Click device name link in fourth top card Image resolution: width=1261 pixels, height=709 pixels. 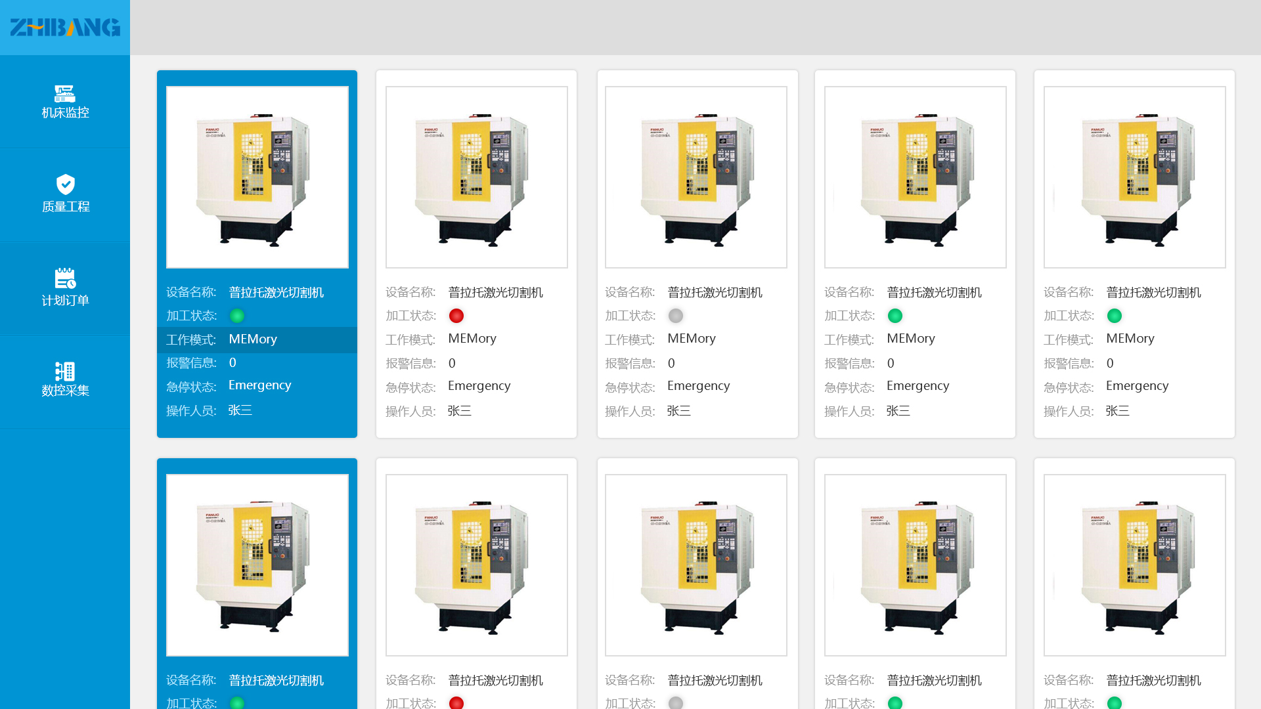(x=934, y=292)
